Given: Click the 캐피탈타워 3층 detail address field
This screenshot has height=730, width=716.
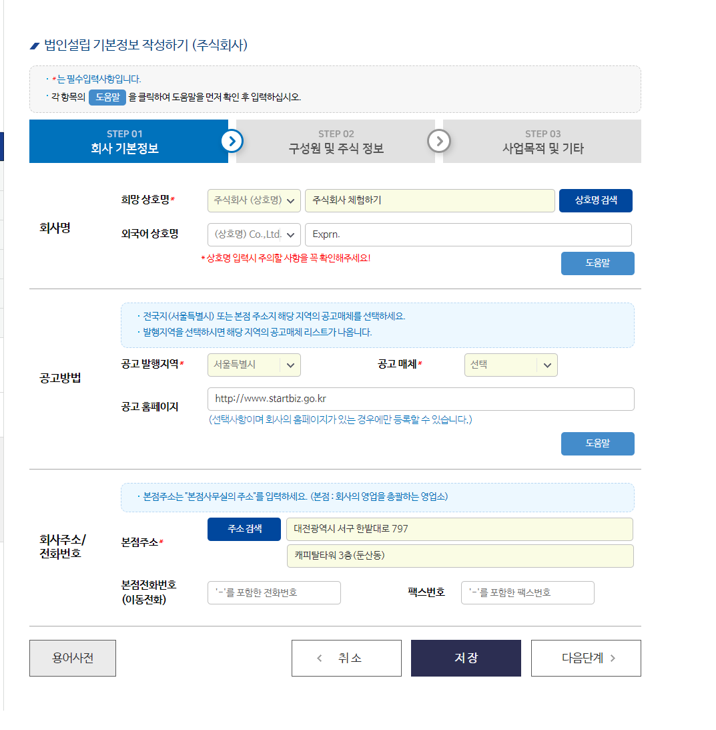Looking at the screenshot, I should tap(460, 556).
